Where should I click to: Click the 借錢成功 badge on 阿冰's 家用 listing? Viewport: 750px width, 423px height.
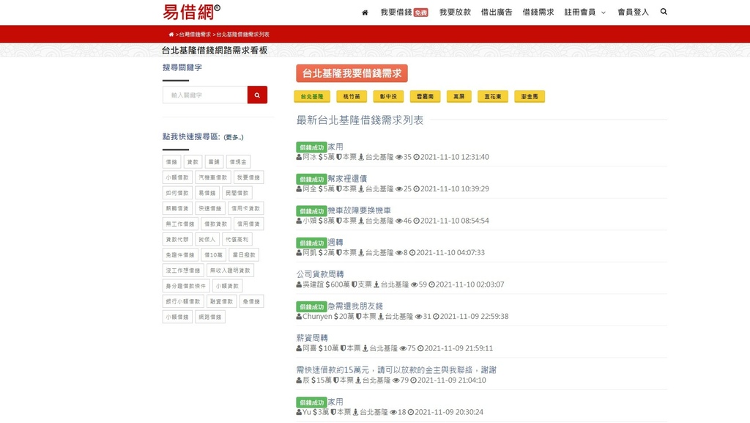(x=311, y=147)
